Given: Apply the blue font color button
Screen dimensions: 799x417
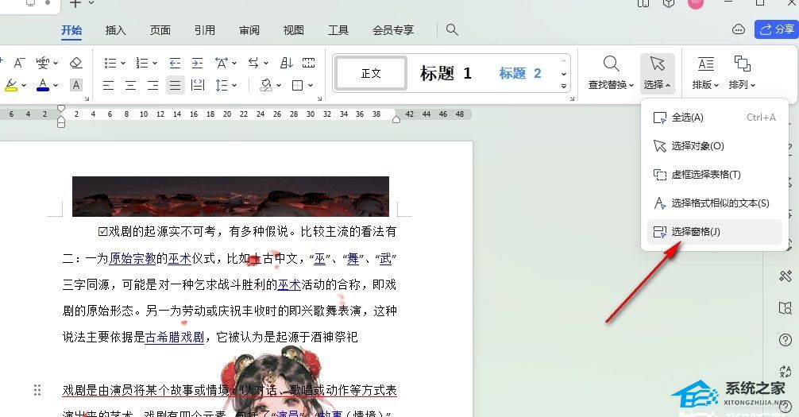Looking at the screenshot, I should tap(43, 85).
